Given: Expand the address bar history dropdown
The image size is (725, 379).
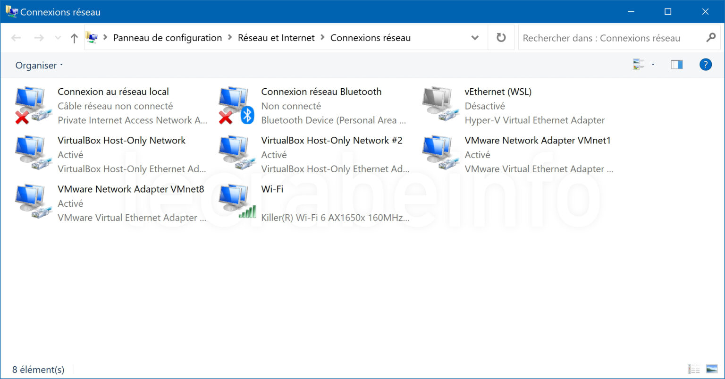Looking at the screenshot, I should [x=475, y=38].
